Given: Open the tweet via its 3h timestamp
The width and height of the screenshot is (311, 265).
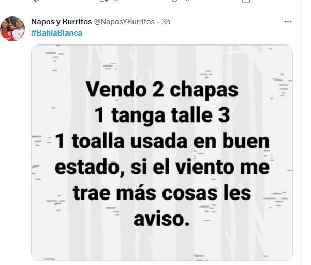Looking at the screenshot, I should tap(166, 22).
